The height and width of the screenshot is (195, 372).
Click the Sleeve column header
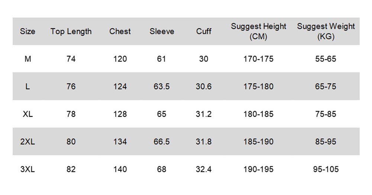[162, 32]
